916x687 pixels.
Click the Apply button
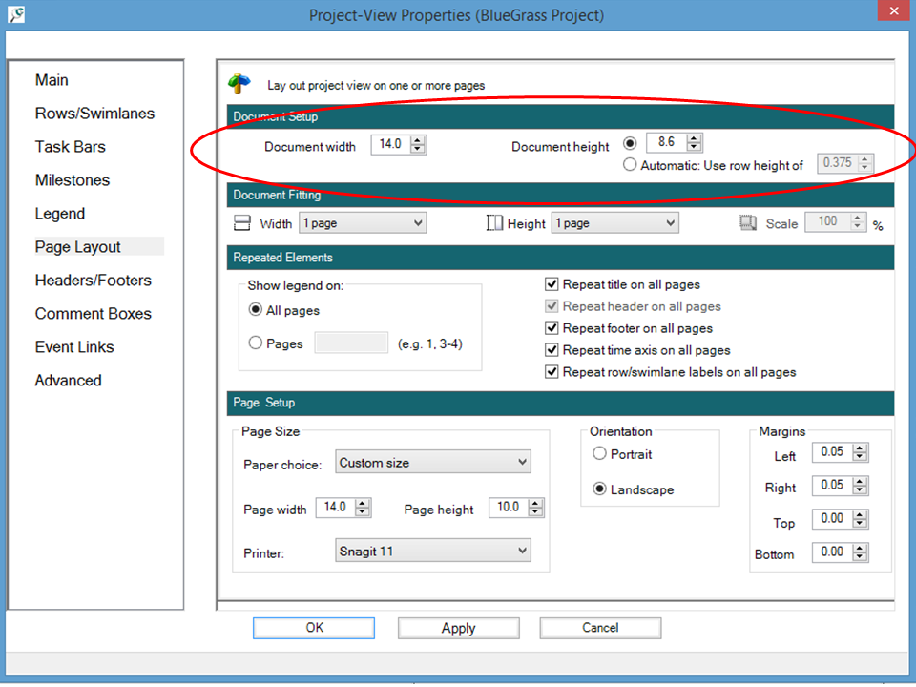459,628
